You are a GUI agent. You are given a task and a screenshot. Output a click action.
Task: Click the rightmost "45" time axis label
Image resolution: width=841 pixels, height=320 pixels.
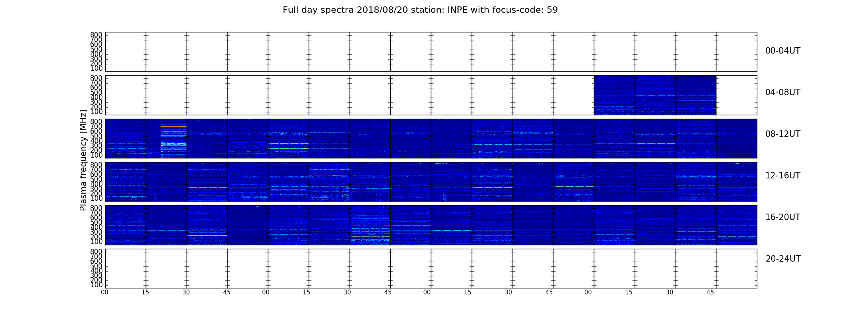coord(710,292)
